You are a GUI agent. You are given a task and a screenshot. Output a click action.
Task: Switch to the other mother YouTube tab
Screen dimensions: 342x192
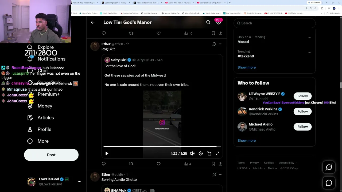[179, 3]
